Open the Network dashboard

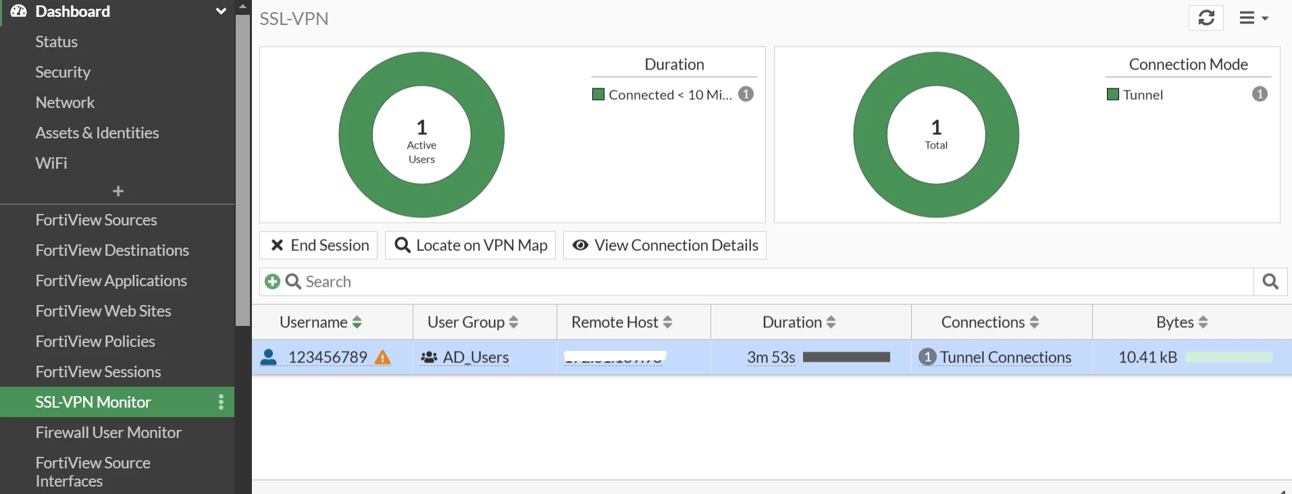[x=65, y=103]
